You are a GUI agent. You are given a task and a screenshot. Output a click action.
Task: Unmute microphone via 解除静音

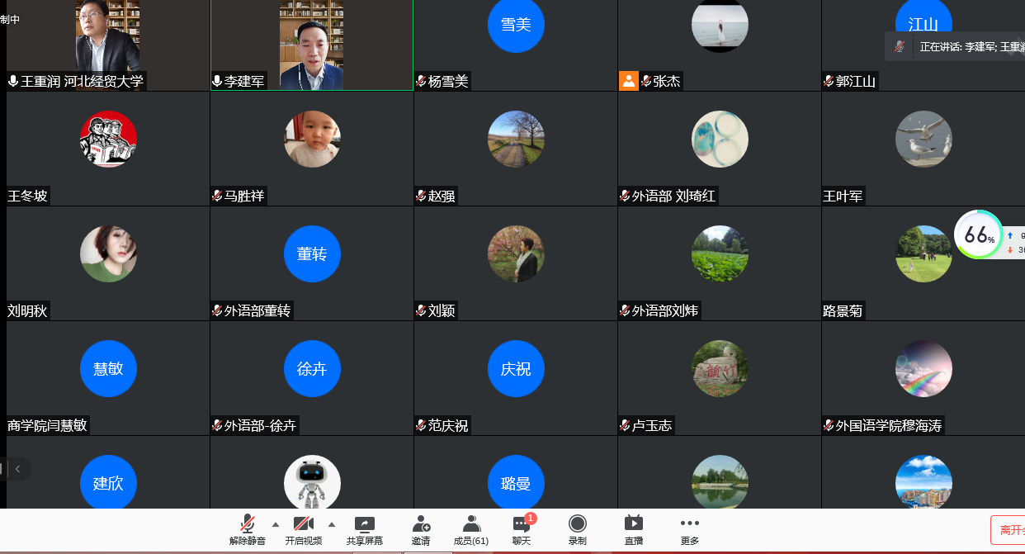(247, 530)
